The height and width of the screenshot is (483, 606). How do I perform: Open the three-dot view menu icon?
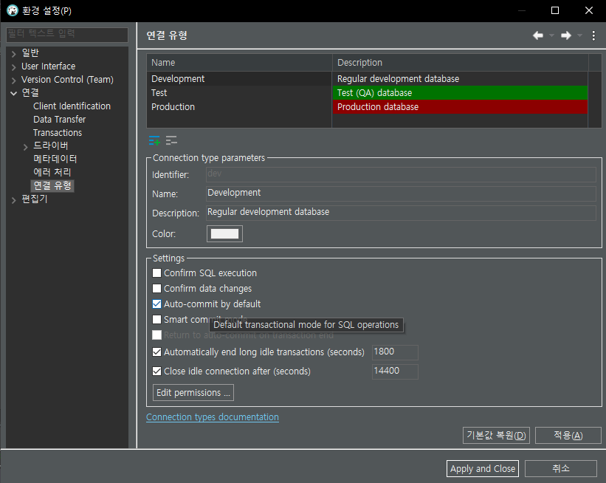[x=593, y=35]
